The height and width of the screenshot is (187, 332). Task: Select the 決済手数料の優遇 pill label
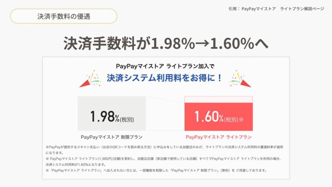(x=64, y=16)
